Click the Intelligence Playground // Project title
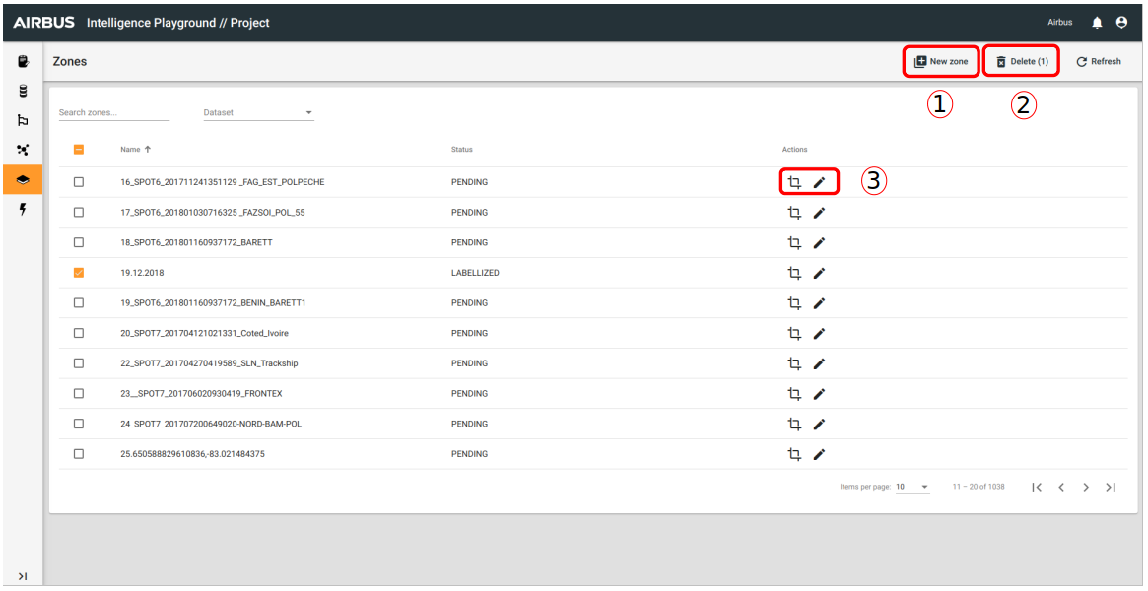This screenshot has height=591, width=1148. point(178,23)
